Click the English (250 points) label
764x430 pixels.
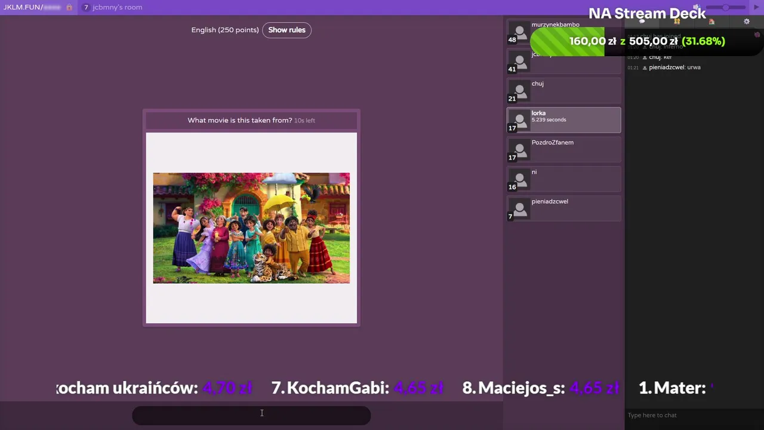coord(225,30)
